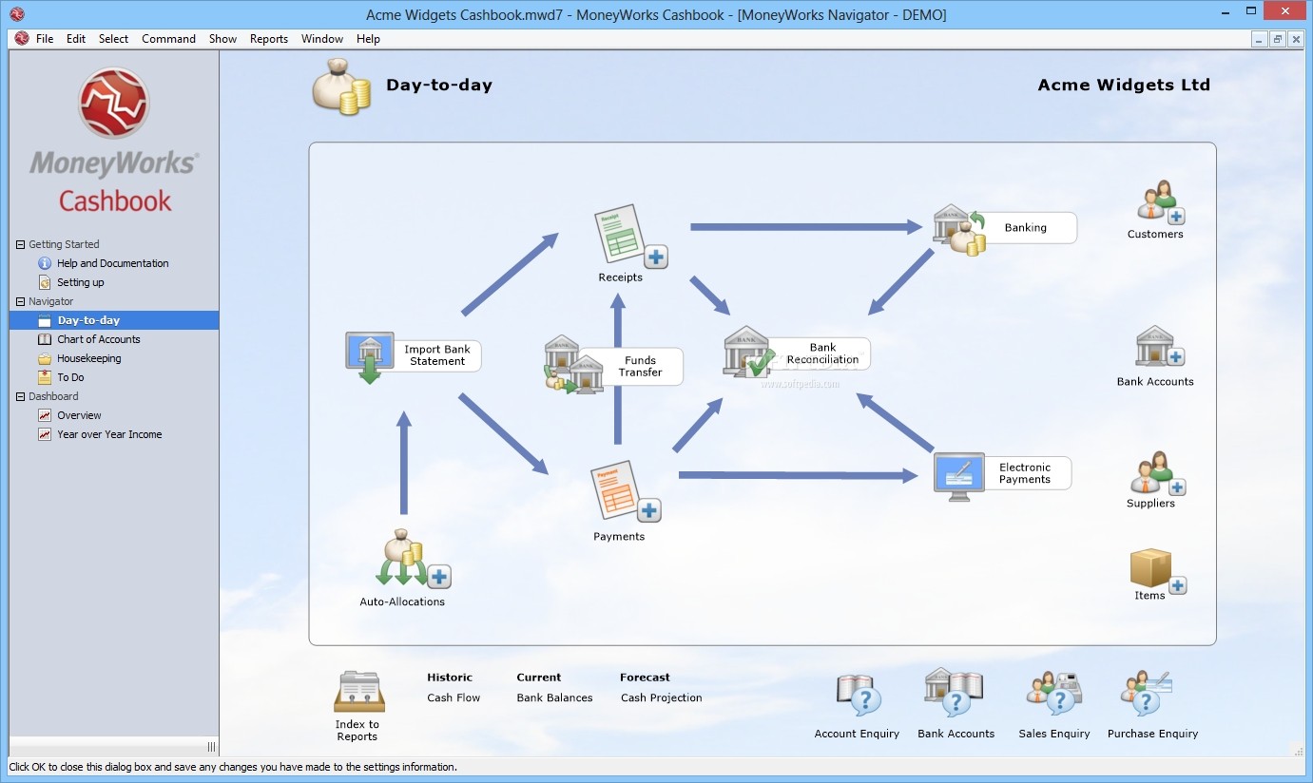
Task: Open the File menu
Action: click(45, 39)
